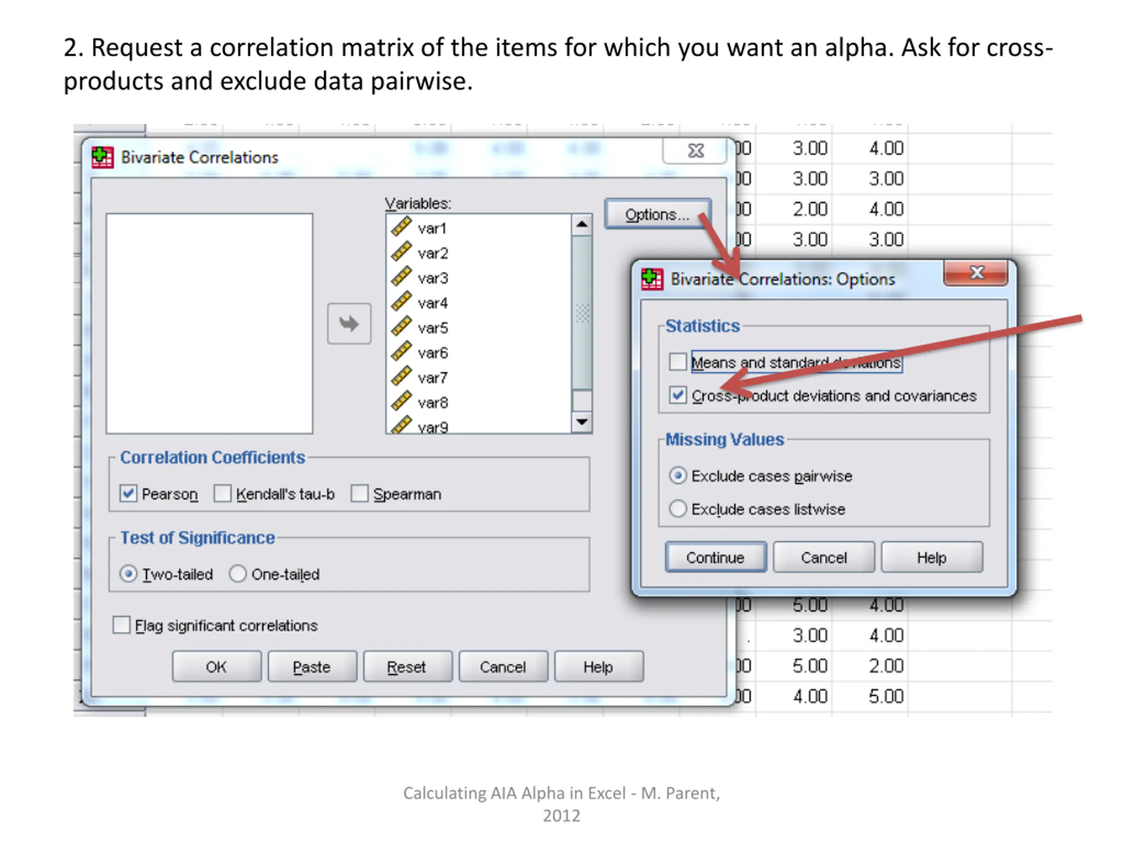Click Help in the Options dialog
Viewport: 1124px width, 843px height.
[x=932, y=558]
